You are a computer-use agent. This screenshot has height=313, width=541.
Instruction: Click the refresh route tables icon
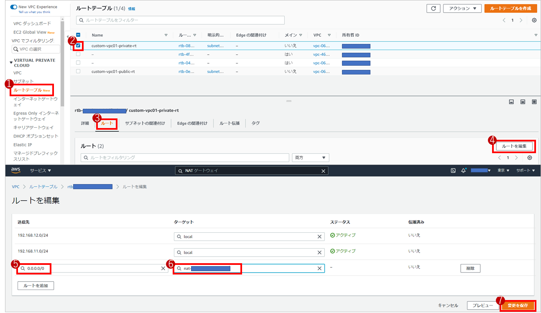pos(433,8)
